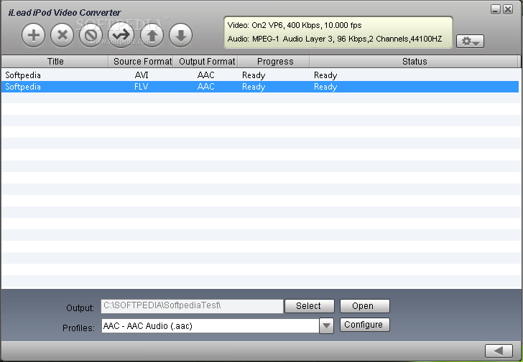
Task: Click the Profiles combo box showing AAC Audio
Action: point(210,325)
